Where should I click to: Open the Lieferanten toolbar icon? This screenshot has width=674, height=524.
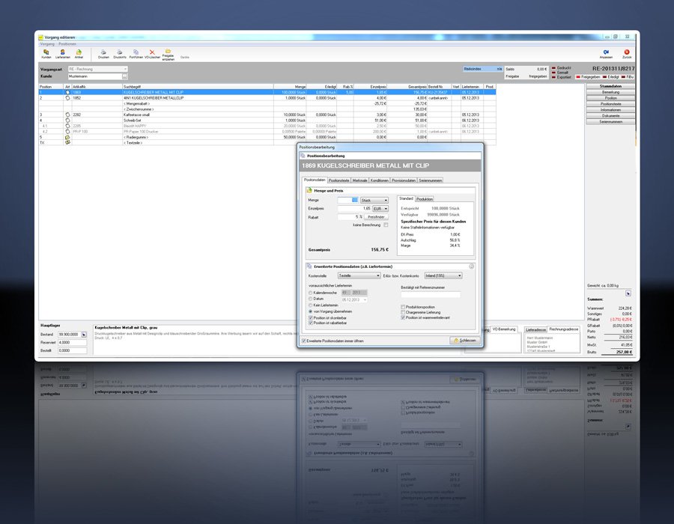pyautogui.click(x=63, y=52)
